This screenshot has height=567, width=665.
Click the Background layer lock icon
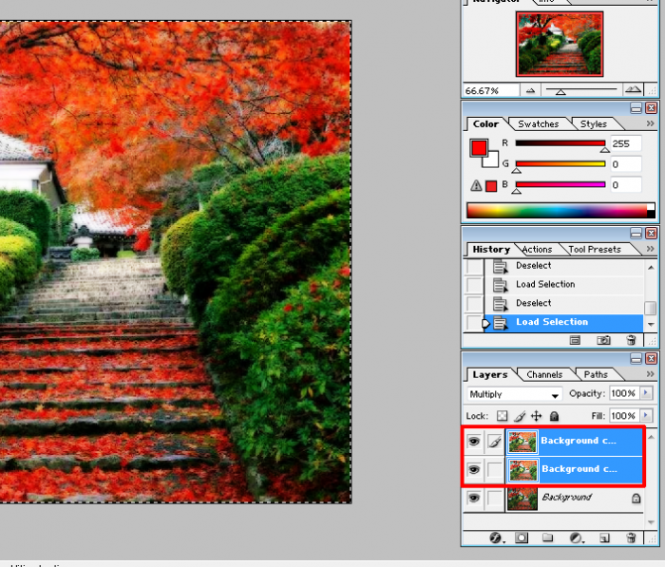[636, 498]
